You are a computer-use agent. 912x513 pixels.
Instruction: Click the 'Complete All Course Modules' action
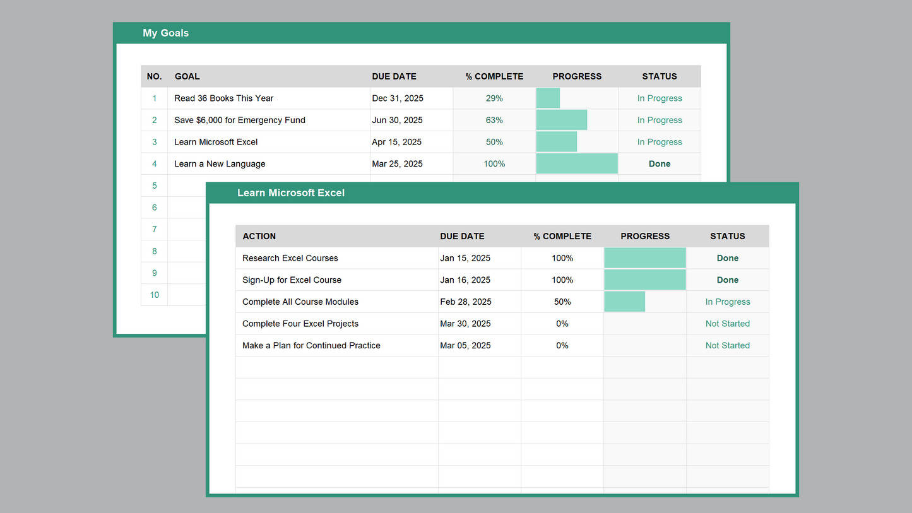[x=300, y=302]
